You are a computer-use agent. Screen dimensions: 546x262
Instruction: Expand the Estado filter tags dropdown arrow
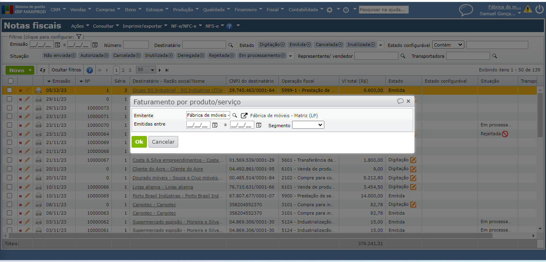coord(381,45)
